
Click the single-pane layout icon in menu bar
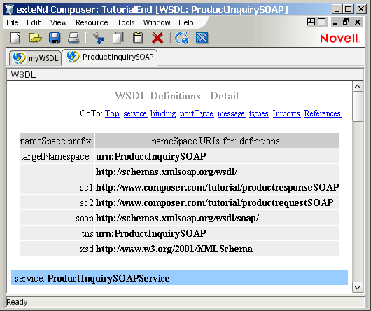coord(322,22)
